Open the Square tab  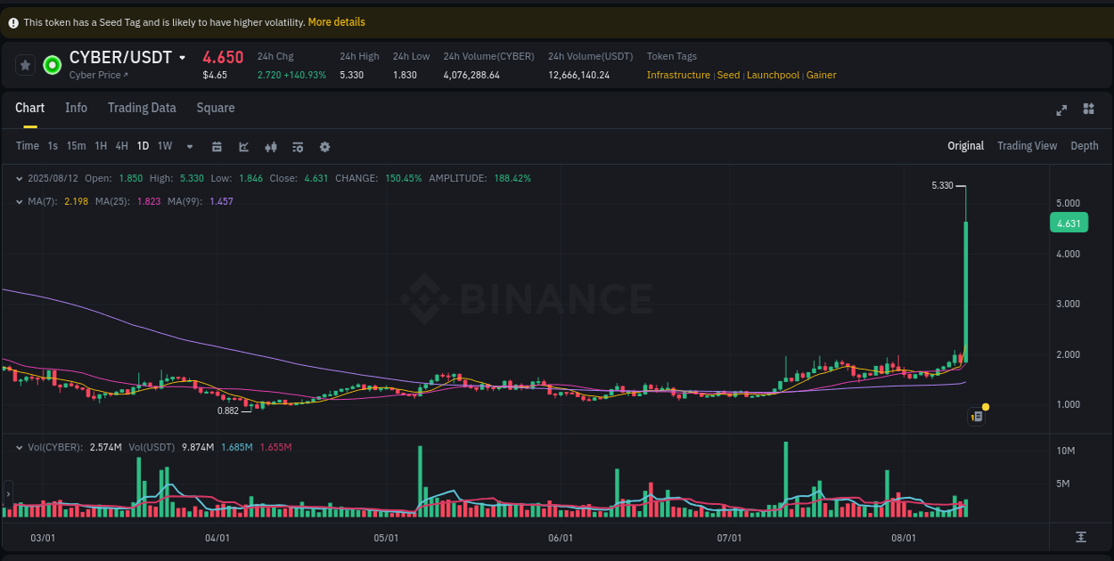coord(215,108)
